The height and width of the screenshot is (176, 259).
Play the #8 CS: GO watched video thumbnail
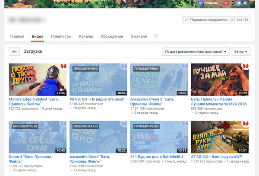(98, 80)
